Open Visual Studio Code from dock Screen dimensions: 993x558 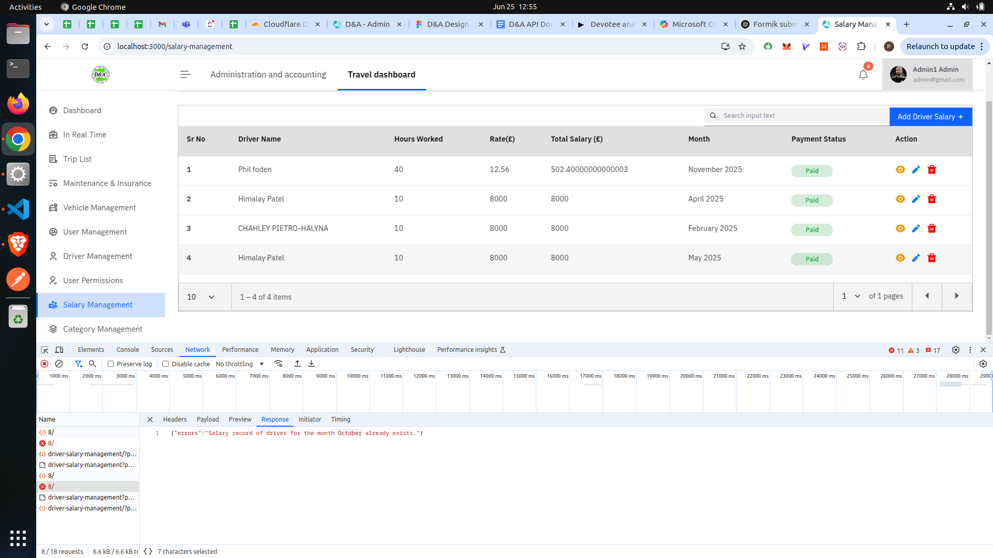coord(18,209)
